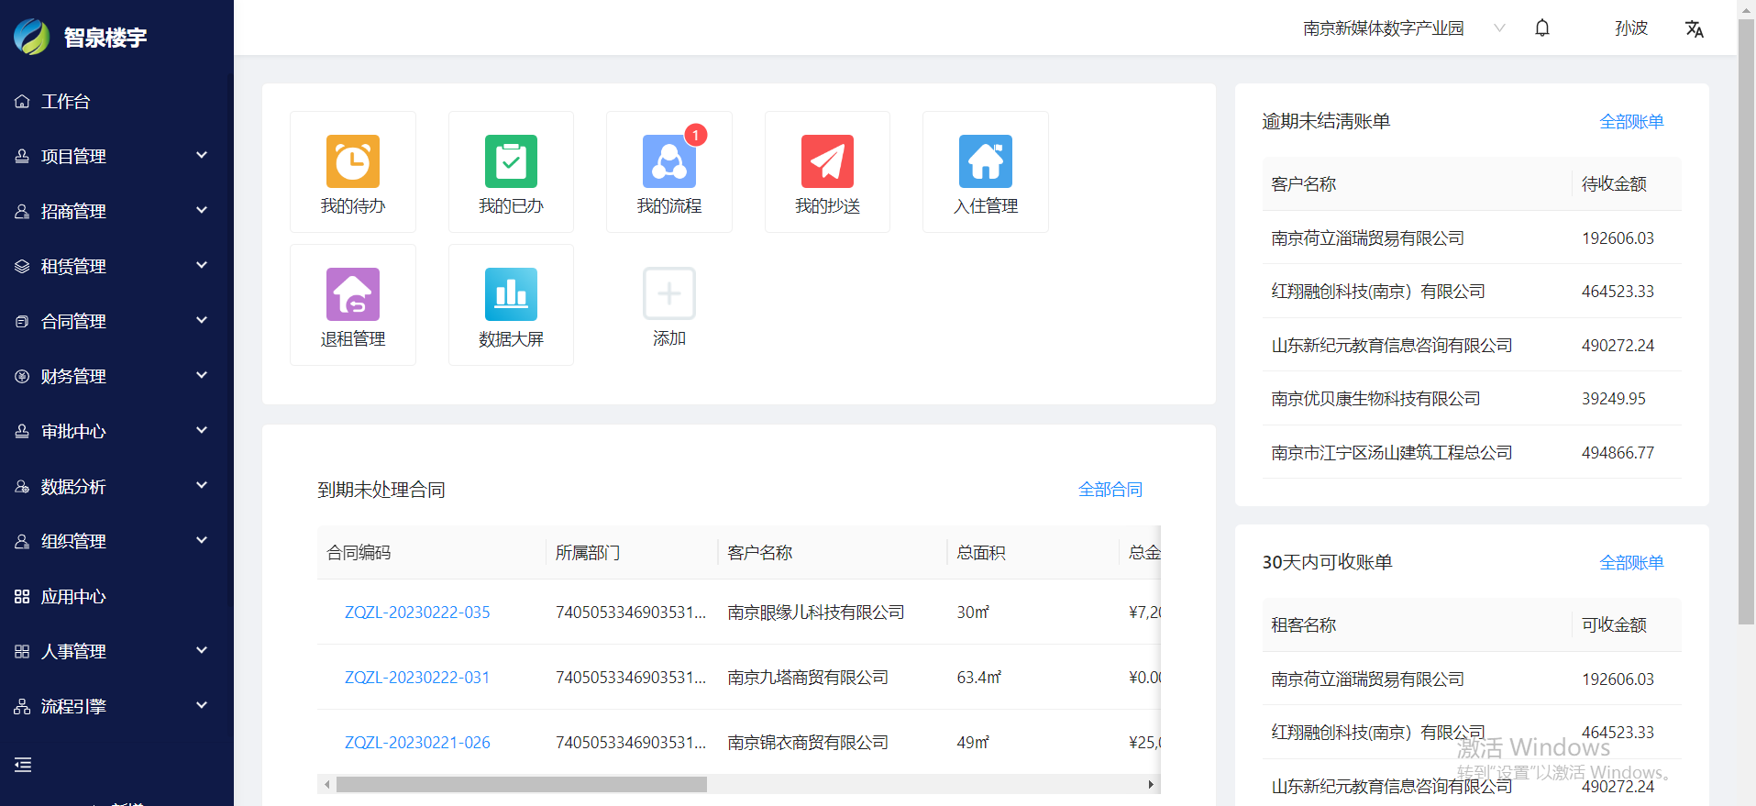Click the 添加 plus icon
Viewport: 1756px width, 806px height.
(x=669, y=293)
